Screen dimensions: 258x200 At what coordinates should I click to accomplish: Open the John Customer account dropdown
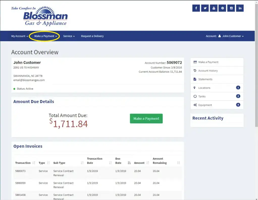click(233, 36)
